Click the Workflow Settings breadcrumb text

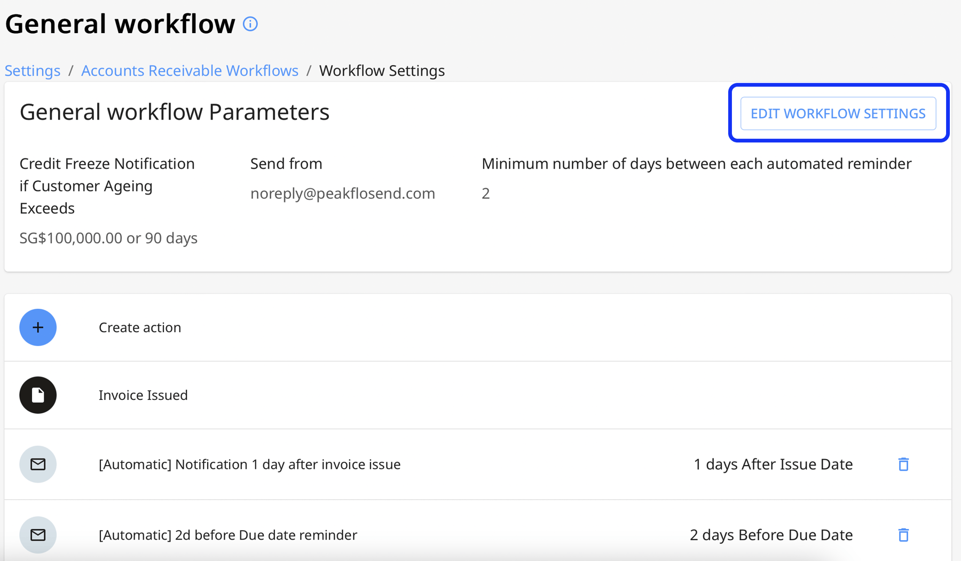tap(382, 70)
